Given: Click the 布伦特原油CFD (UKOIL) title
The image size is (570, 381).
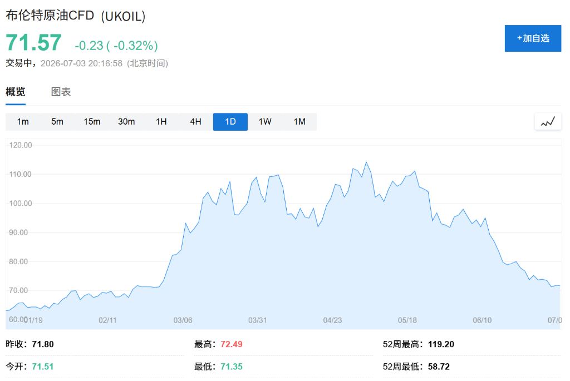Looking at the screenshot, I should (76, 16).
